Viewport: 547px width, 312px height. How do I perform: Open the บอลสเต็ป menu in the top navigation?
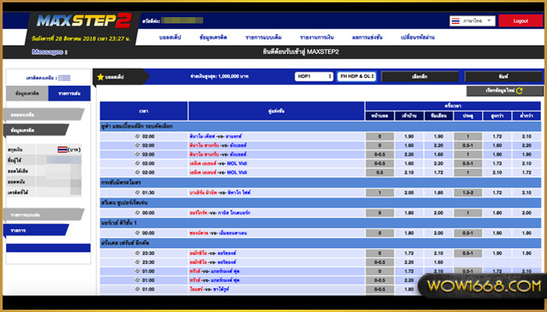(171, 38)
